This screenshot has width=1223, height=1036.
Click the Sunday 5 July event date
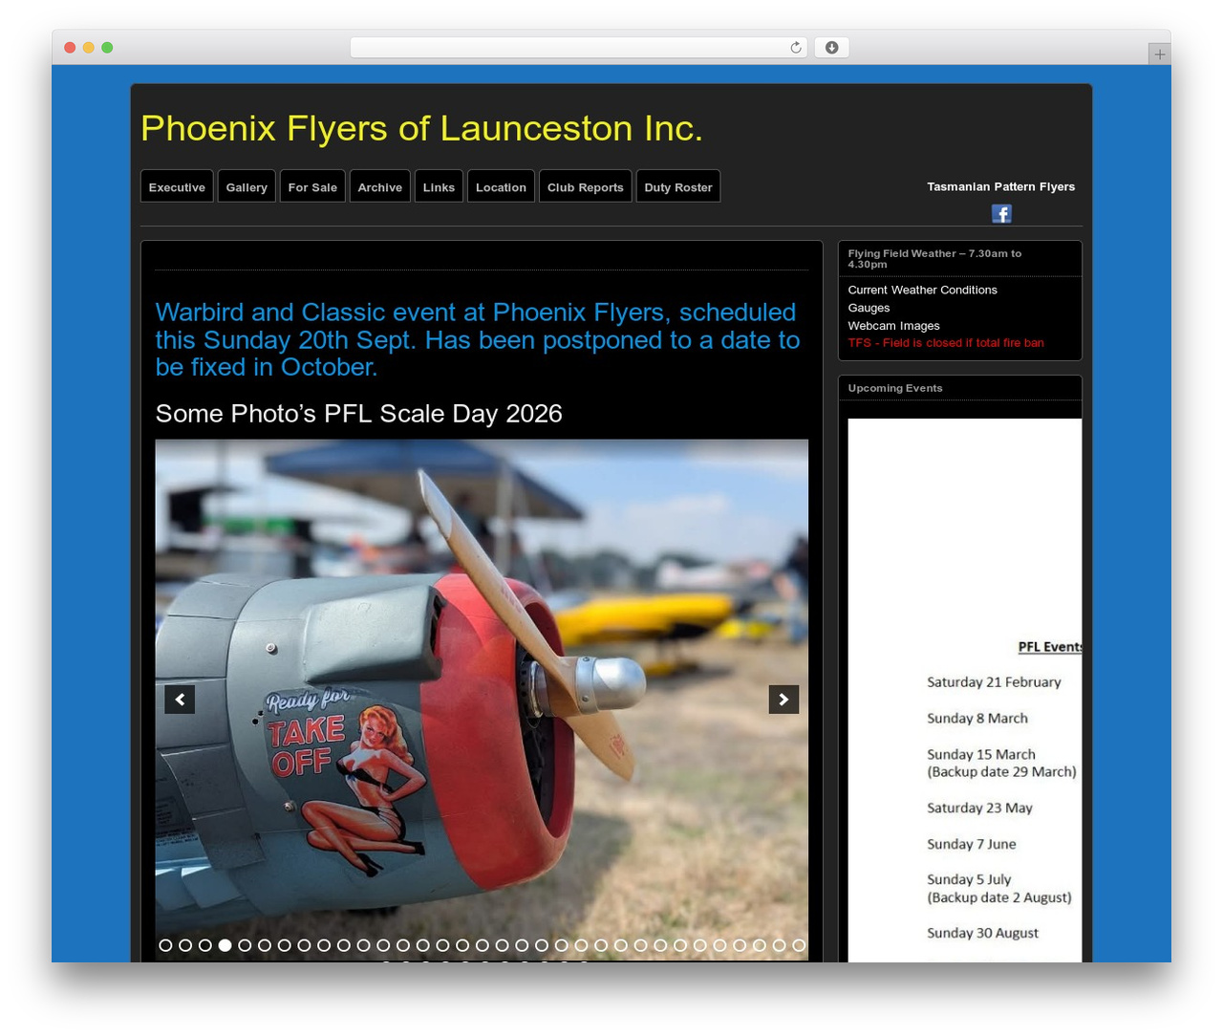click(969, 880)
